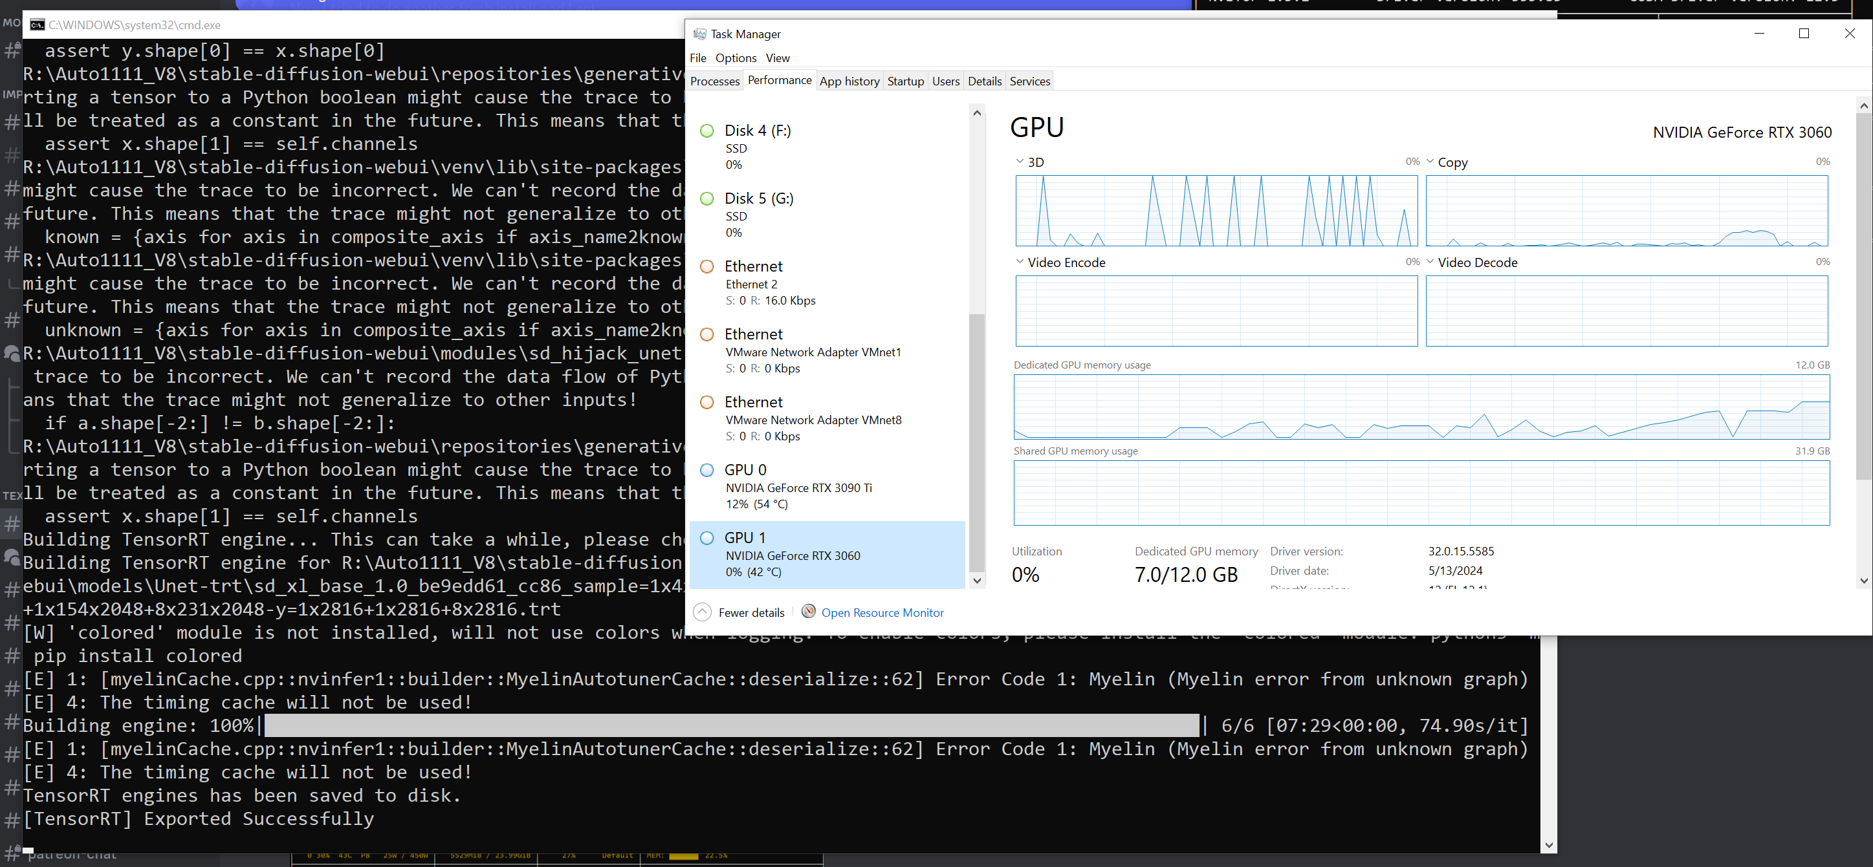This screenshot has width=1873, height=867.
Task: Click the Open Resource Monitor link
Action: pos(882,612)
